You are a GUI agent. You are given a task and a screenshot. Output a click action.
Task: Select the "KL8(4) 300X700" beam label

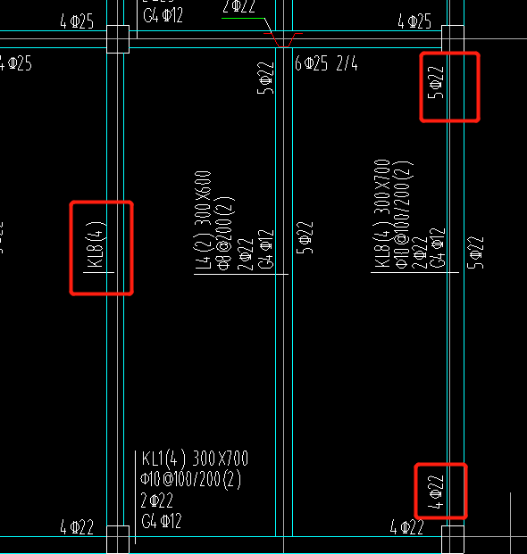[x=382, y=213]
